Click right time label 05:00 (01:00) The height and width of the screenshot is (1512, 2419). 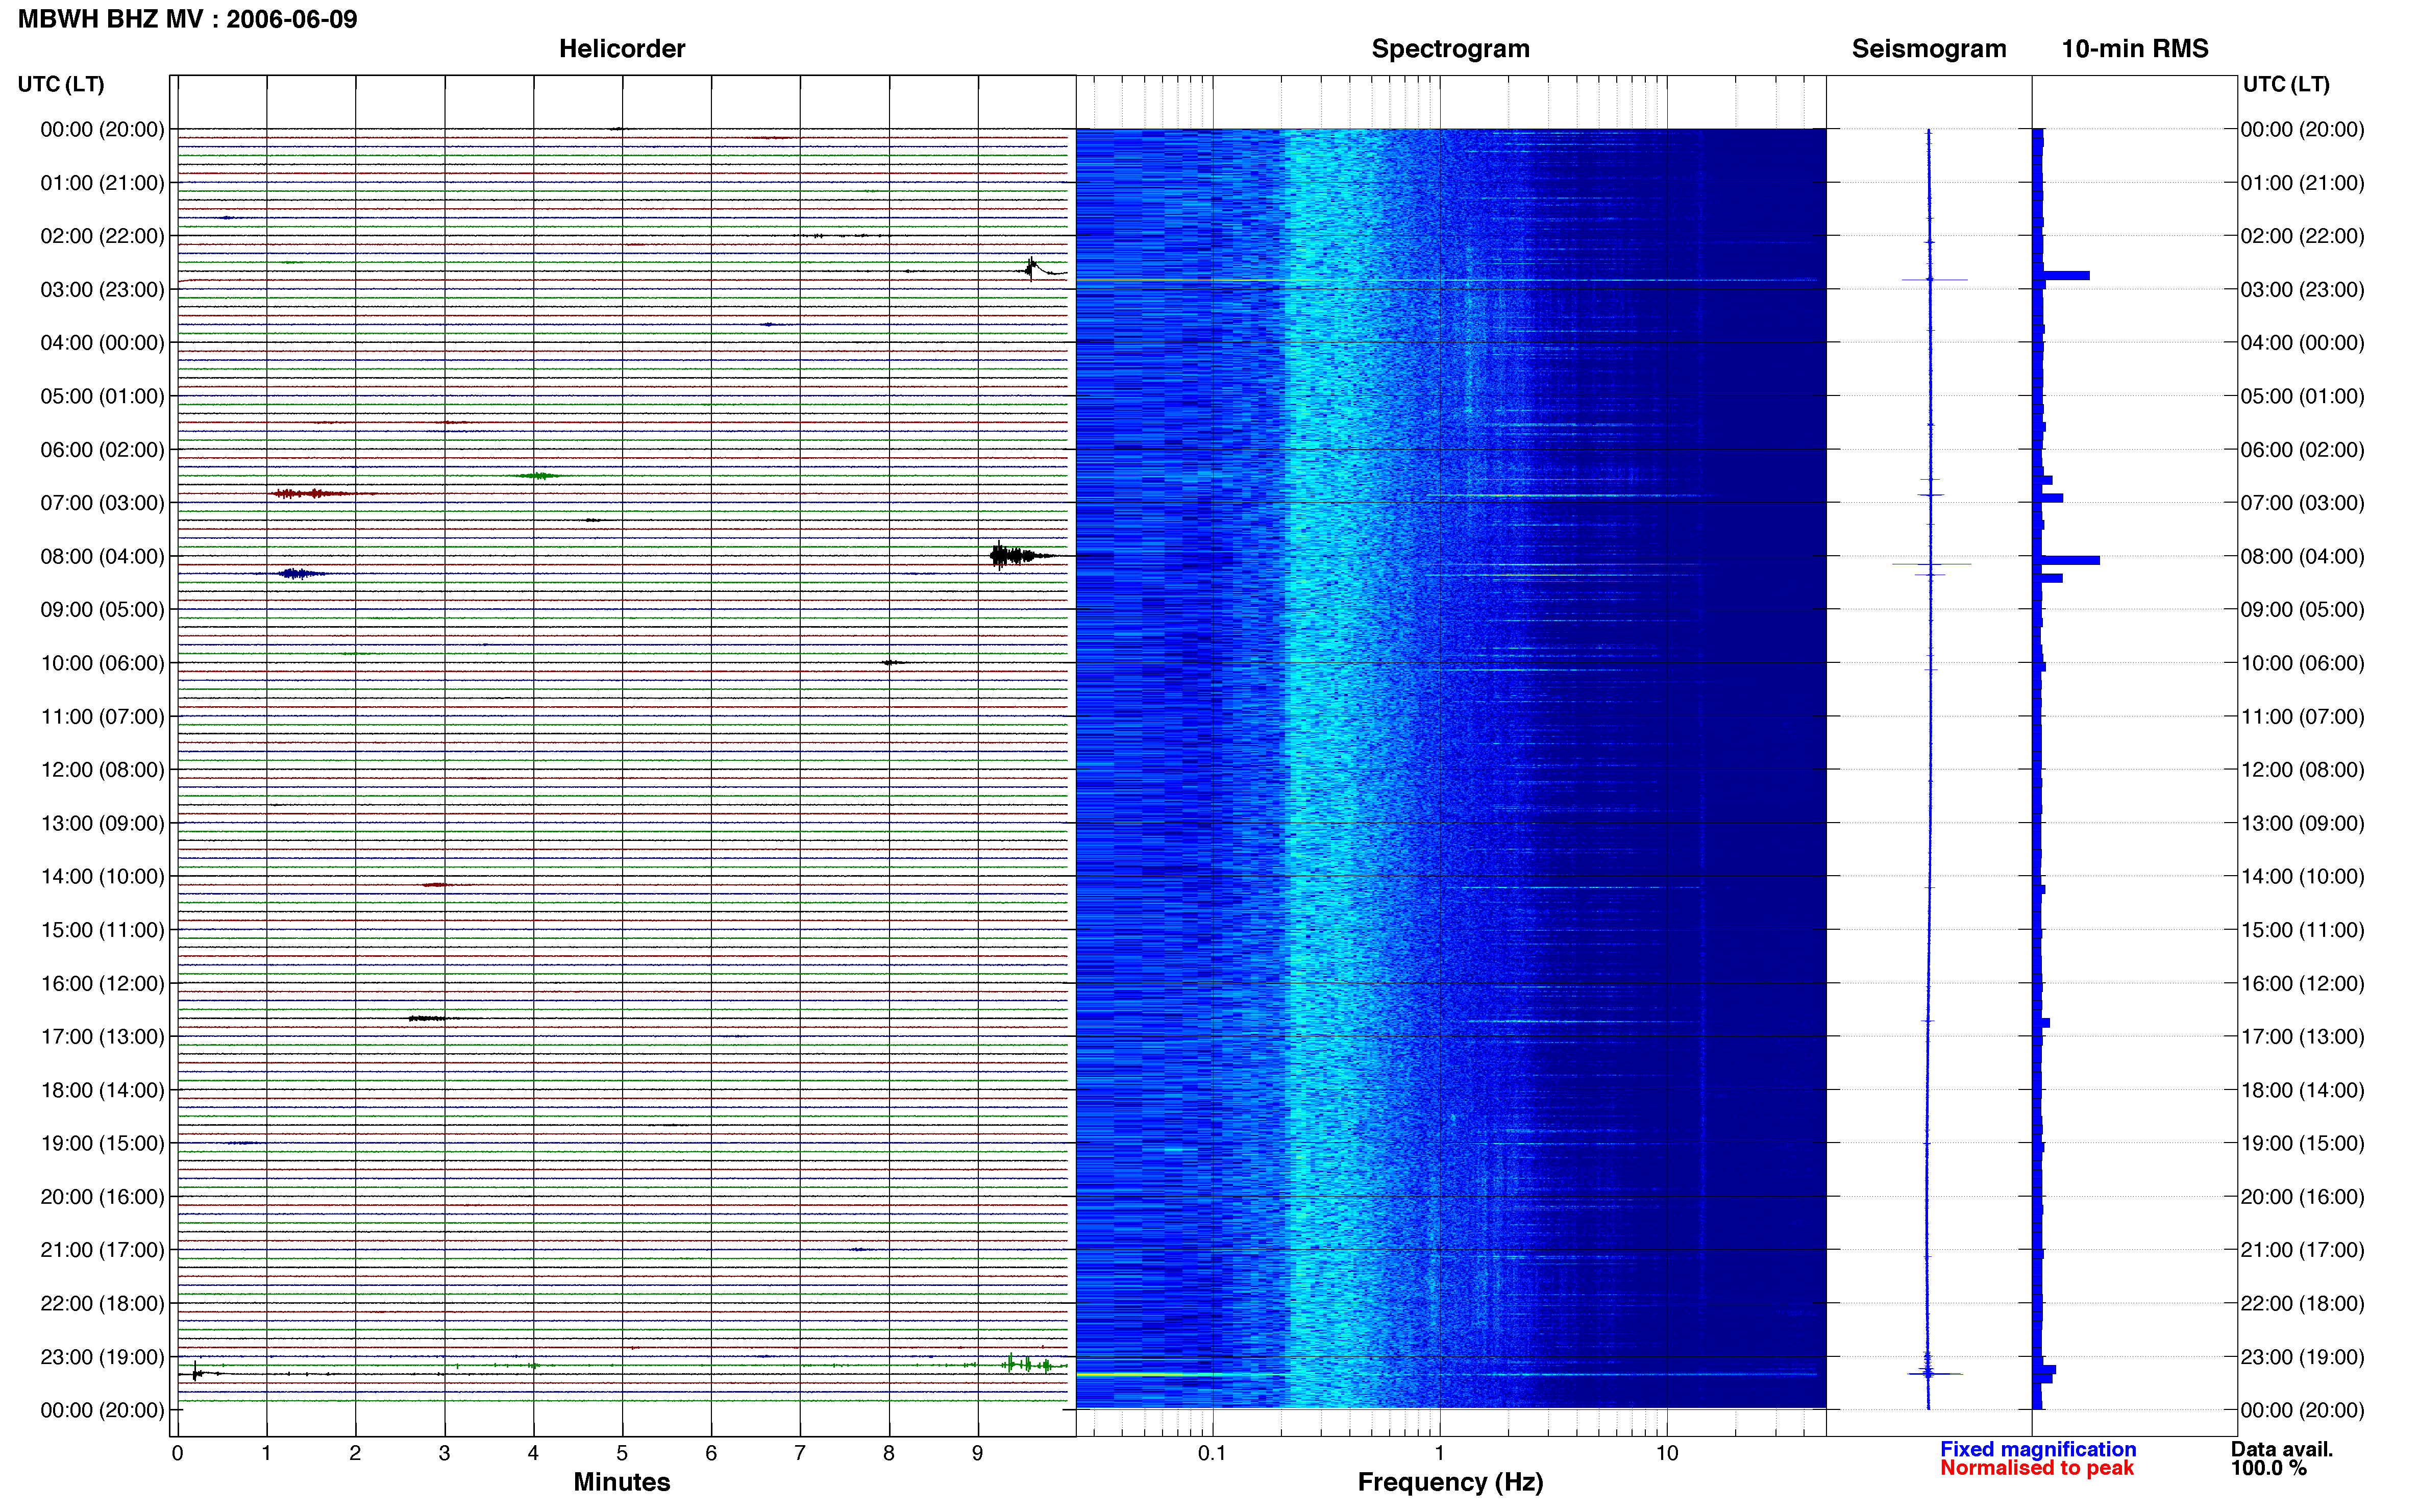click(2302, 396)
